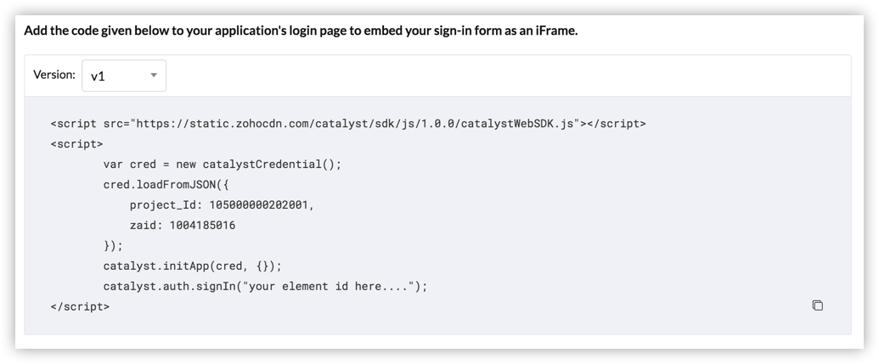Screen dimensions: 879x364
Task: Click the "your element id here...." placeholder string
Action: point(330,286)
